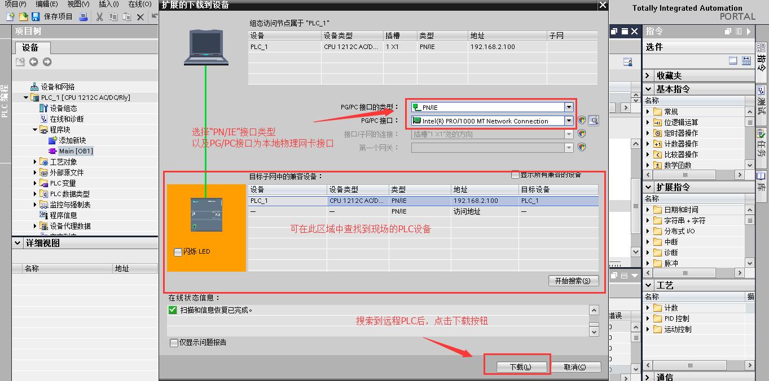Viewport: 769px width, 381px height.
Task: Open the PG/PC 接口的类型 dropdown
Action: [x=569, y=107]
